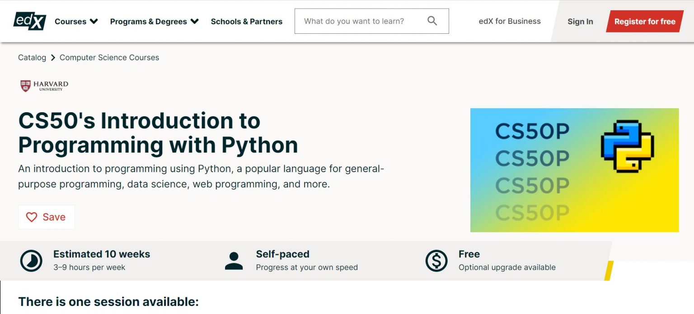The width and height of the screenshot is (694, 314).
Task: Open the Catalog breadcrumb link
Action: point(32,57)
